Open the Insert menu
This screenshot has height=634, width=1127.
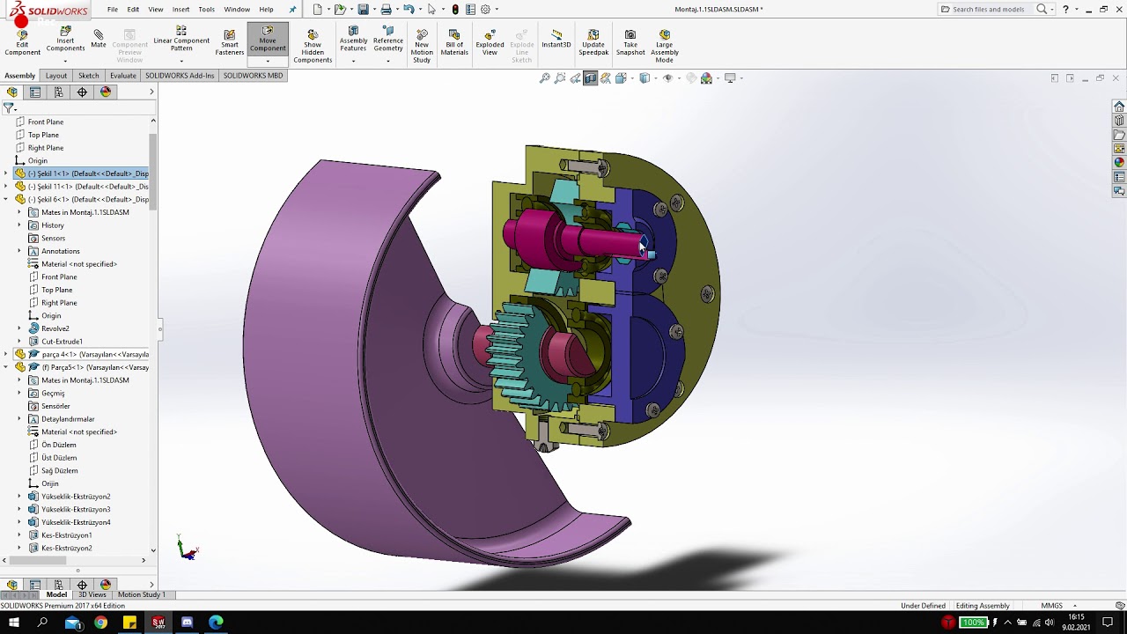[x=180, y=9]
